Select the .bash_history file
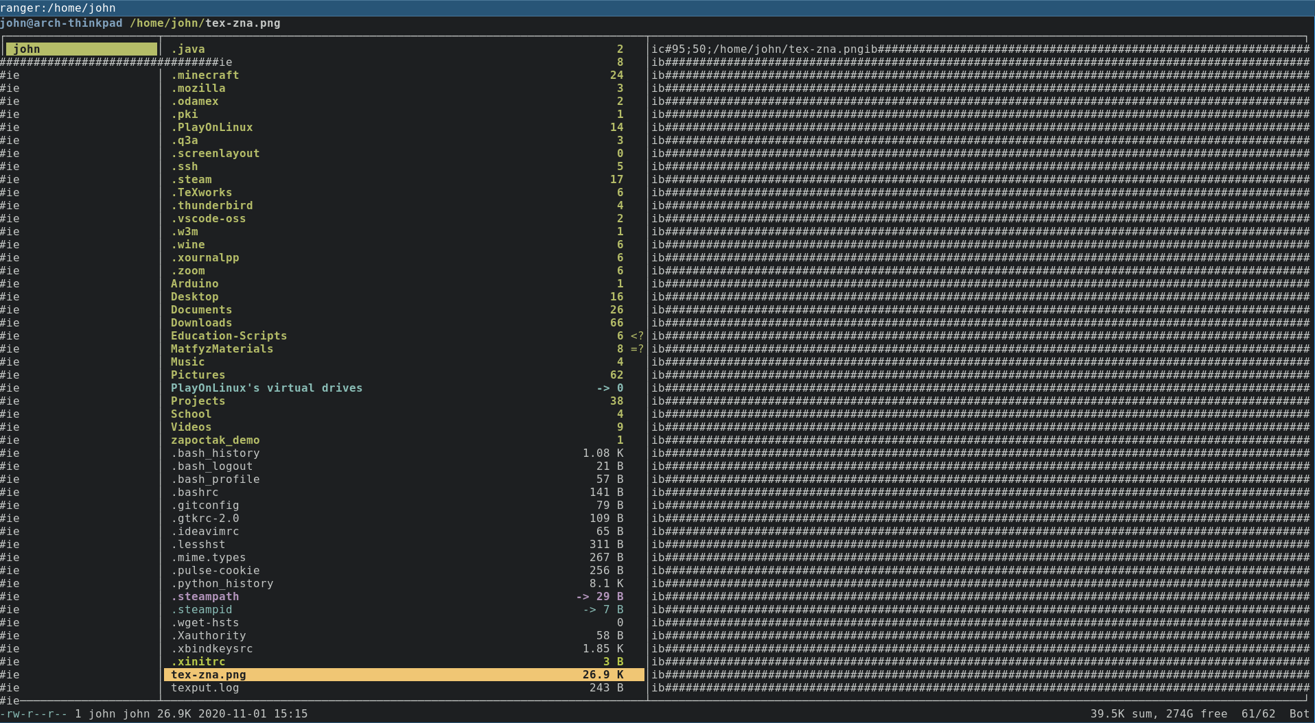Screen dimensions: 1315x723 point(404,453)
